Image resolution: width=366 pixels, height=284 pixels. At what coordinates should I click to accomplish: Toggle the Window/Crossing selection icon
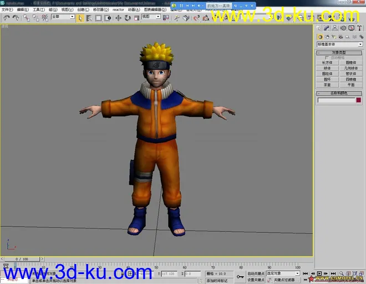point(108,18)
